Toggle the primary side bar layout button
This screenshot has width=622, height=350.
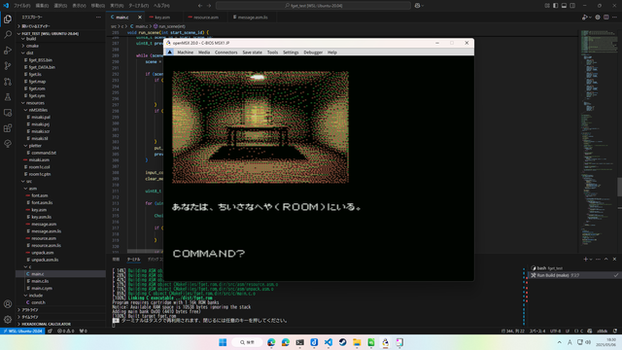tap(555, 6)
